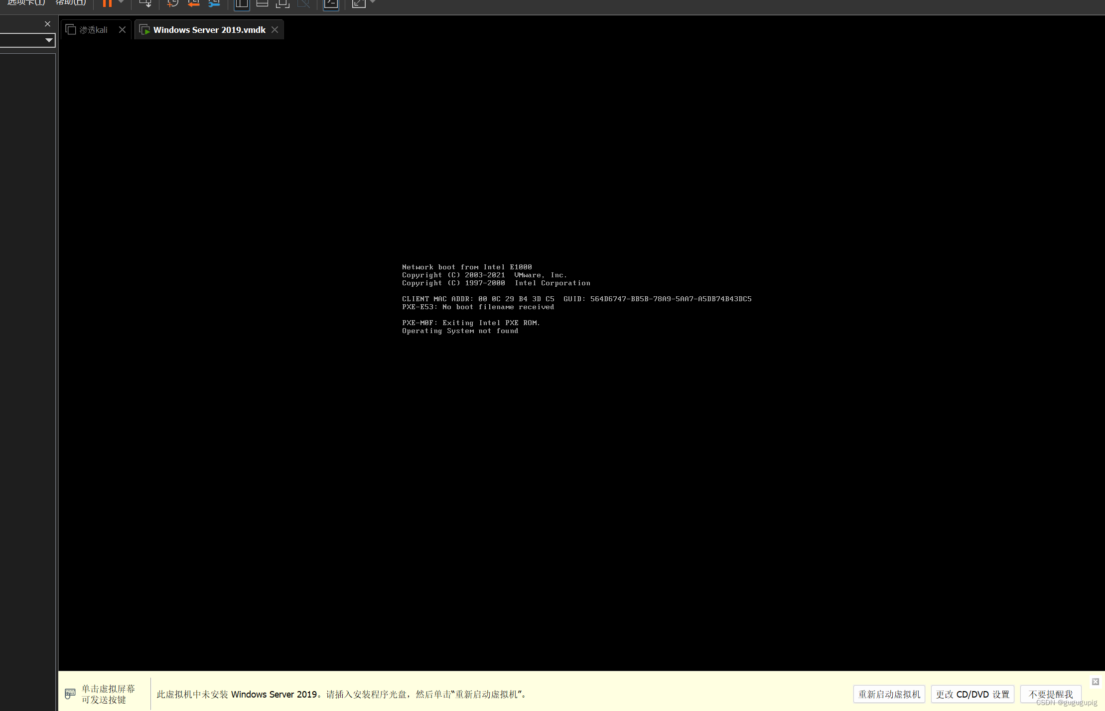Enter full screen mode icon
The width and height of the screenshot is (1105, 711).
(282, 3)
